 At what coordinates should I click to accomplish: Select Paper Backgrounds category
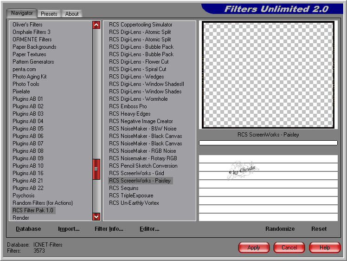pyautogui.click(x=34, y=47)
